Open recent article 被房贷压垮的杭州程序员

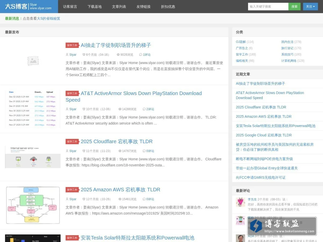pos(275,147)
